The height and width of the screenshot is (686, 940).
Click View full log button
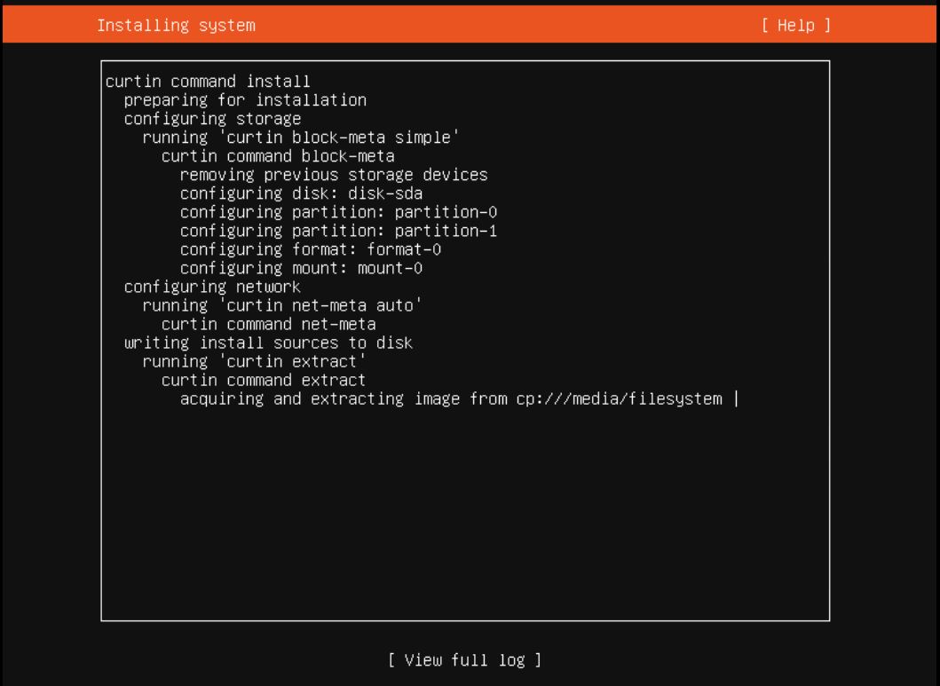(464, 660)
